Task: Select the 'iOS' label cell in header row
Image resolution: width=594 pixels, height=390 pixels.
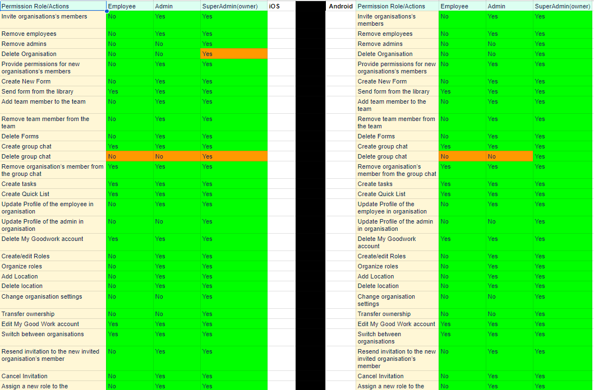Action: (x=282, y=6)
